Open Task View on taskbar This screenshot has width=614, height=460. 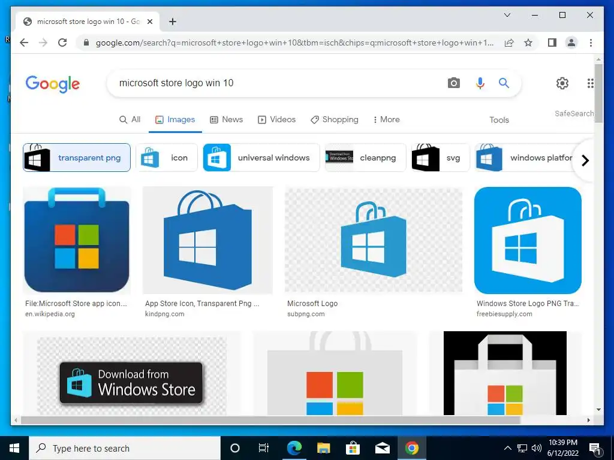(264, 448)
